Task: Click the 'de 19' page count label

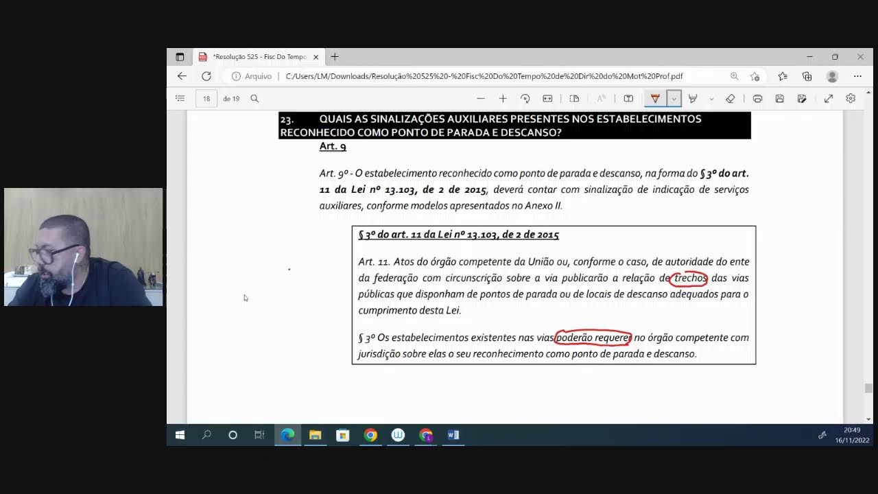Action: [231, 99]
